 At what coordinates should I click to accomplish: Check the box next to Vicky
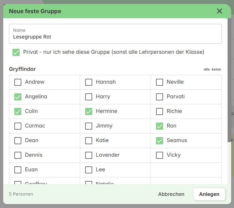coord(160,155)
